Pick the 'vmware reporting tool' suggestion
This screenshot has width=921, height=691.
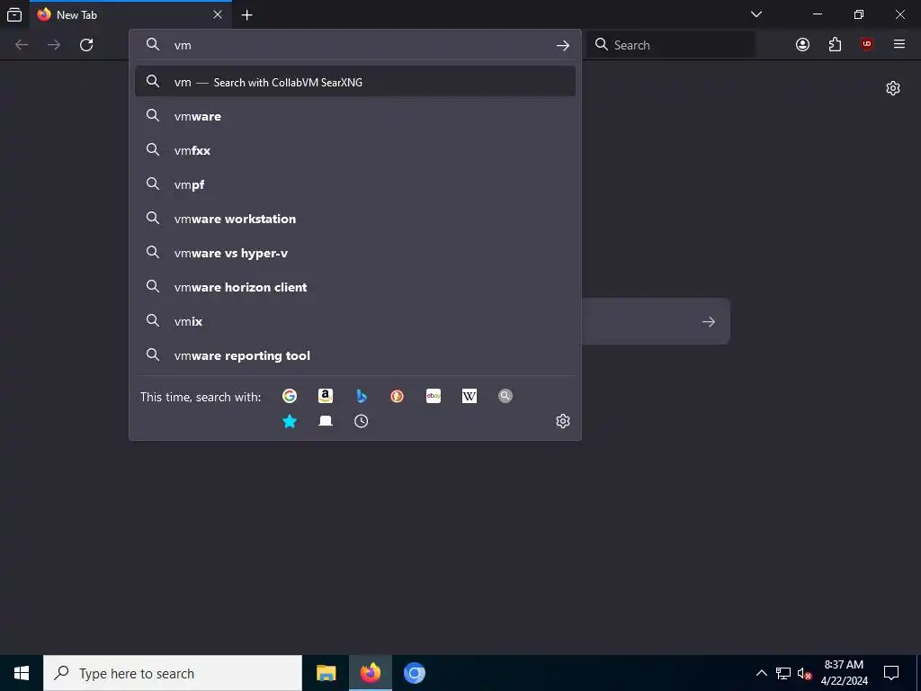354,355
